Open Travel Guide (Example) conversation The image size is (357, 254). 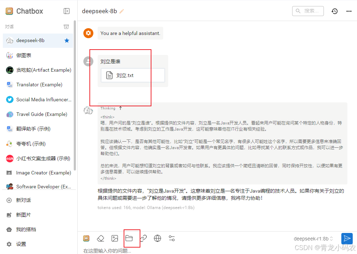point(38,114)
